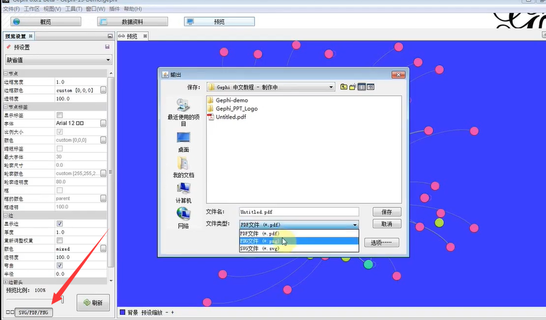The width and height of the screenshot is (546, 320).
Task: Uncheck 显示边 show edges
Action: (x=60, y=223)
